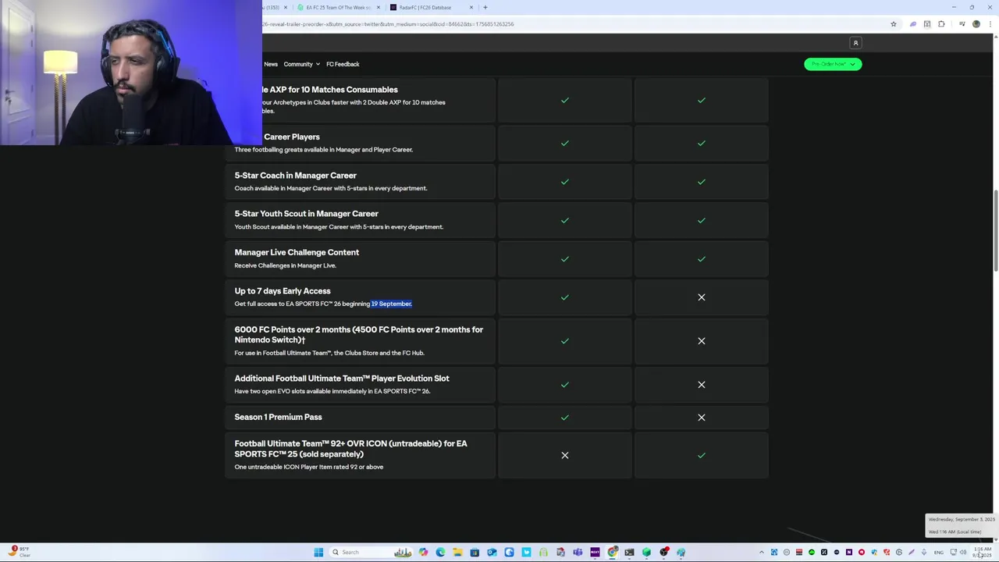Click 'One untradeable ICON Player Item' description text

[x=308, y=467]
